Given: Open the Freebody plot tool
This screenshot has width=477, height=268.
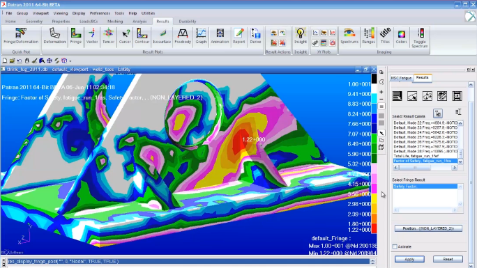Looking at the screenshot, I should coord(183,36).
